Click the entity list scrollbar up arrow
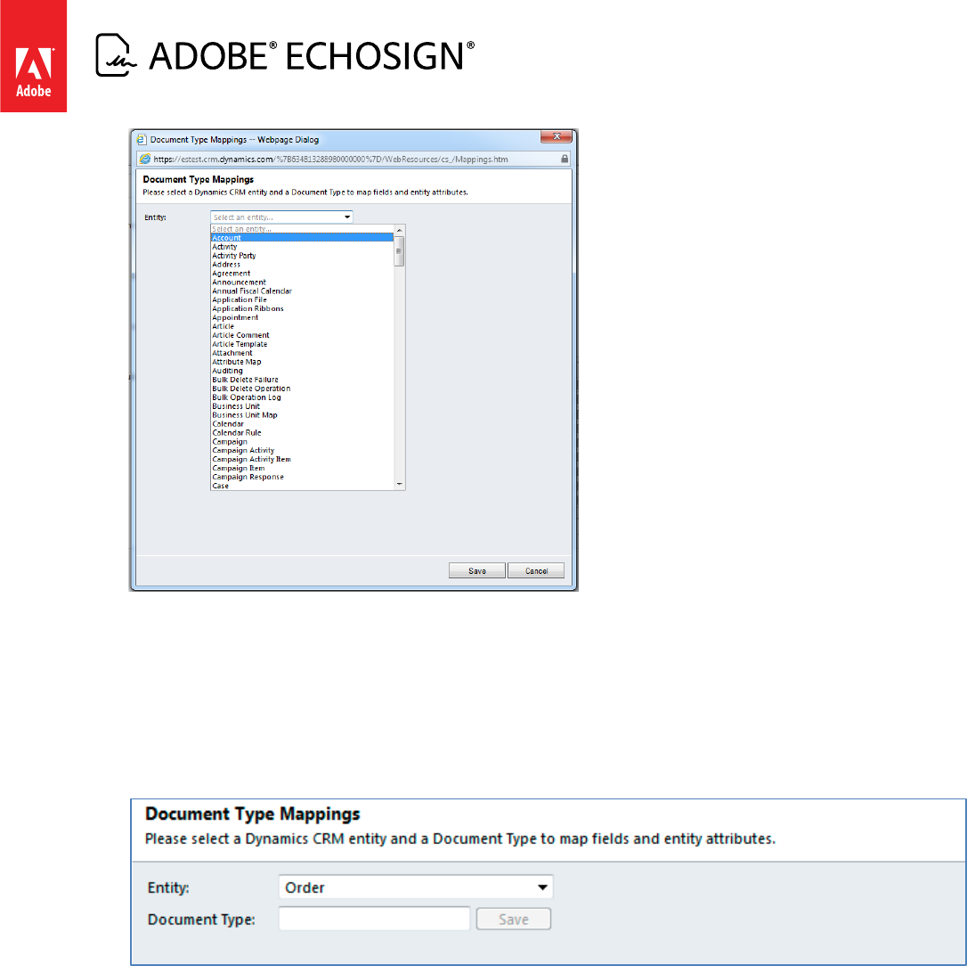The image size is (967, 966). pyautogui.click(x=399, y=230)
